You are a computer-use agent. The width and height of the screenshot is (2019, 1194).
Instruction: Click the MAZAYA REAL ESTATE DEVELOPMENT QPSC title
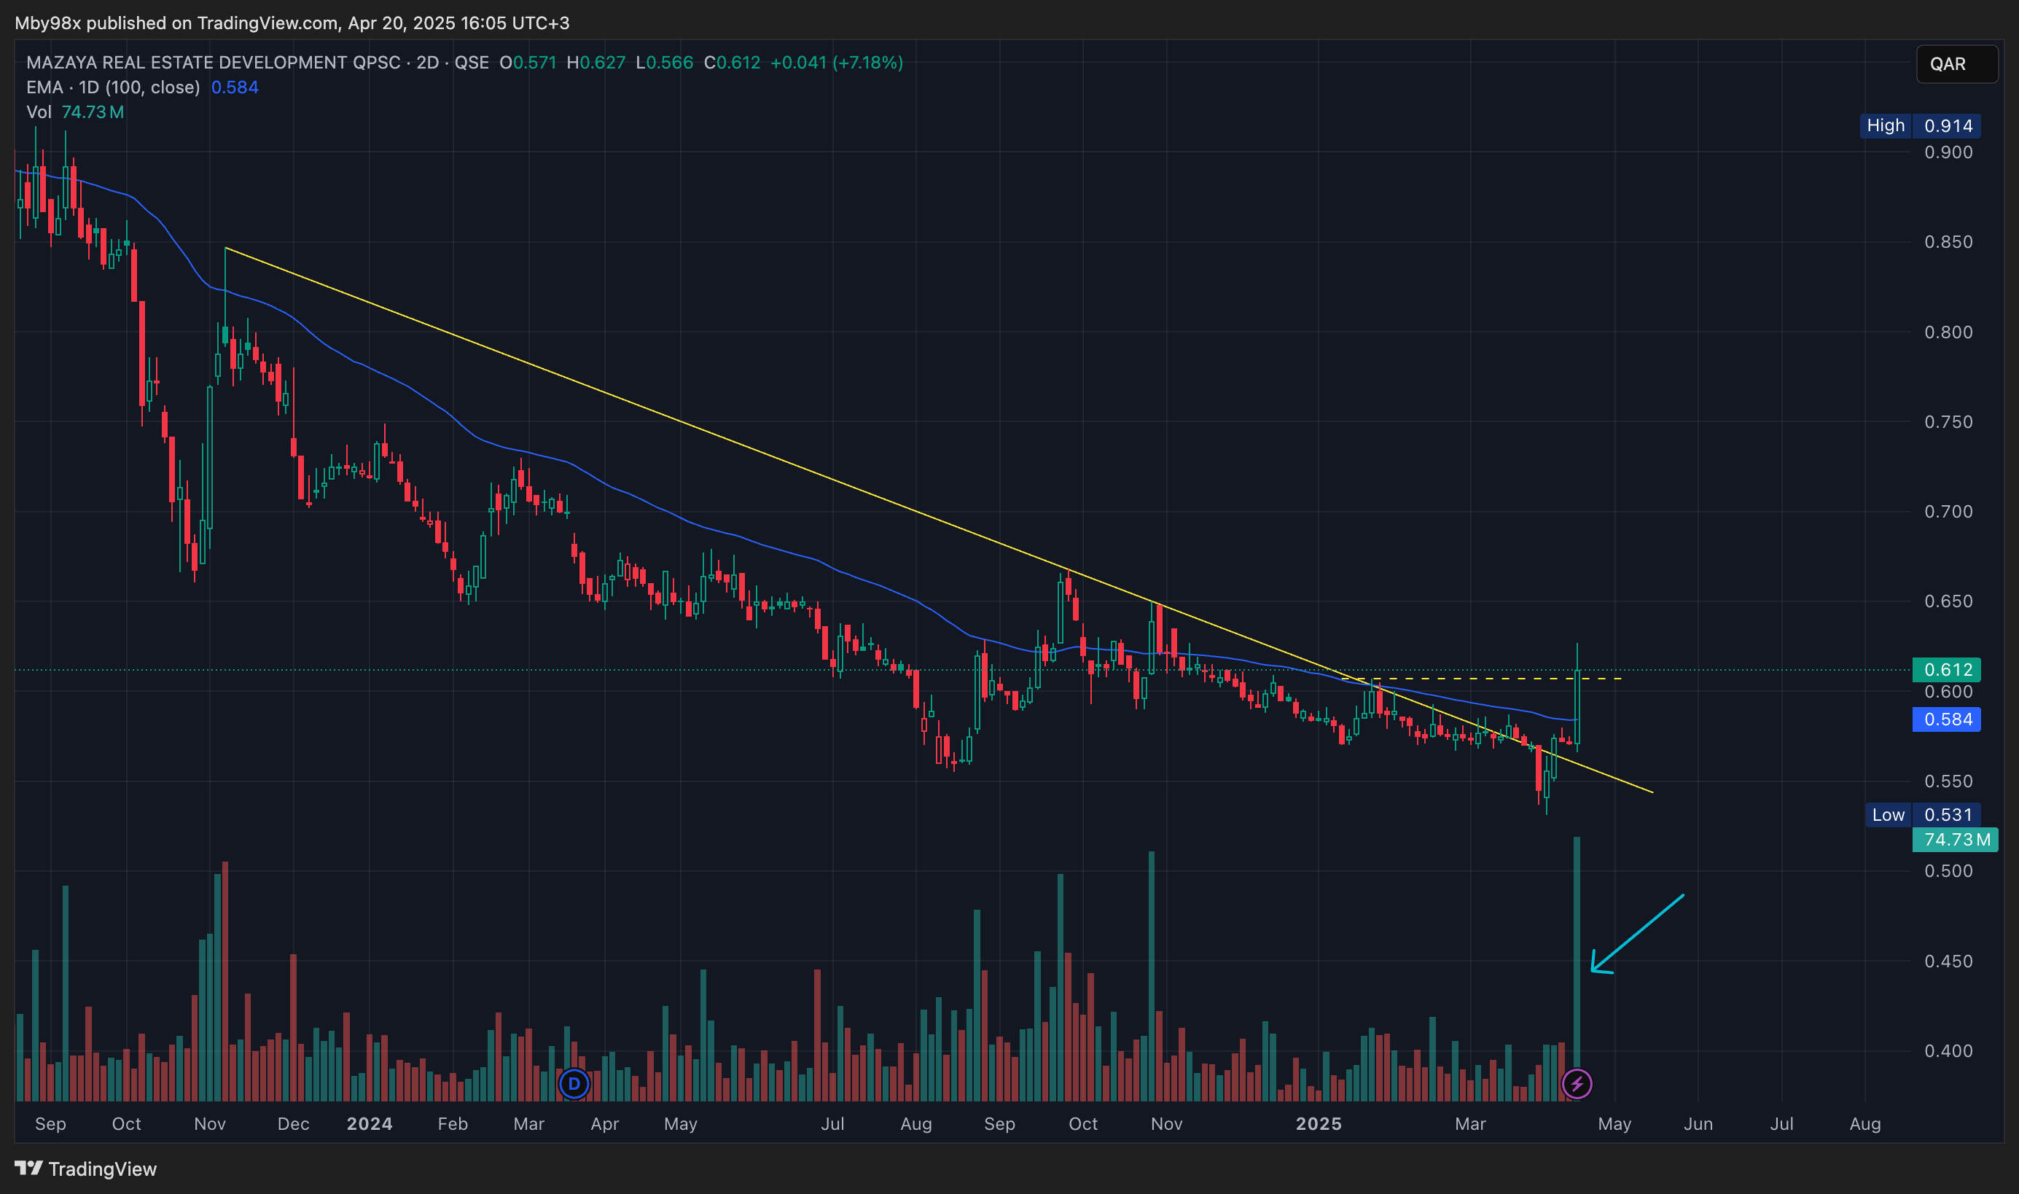(213, 63)
